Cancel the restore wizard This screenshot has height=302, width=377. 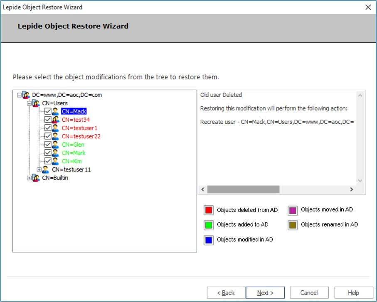pyautogui.click(x=309, y=292)
